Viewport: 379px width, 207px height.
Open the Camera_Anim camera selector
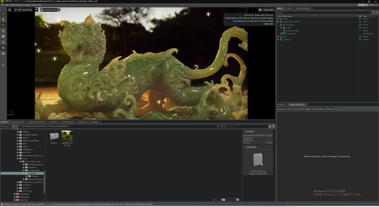click(49, 10)
